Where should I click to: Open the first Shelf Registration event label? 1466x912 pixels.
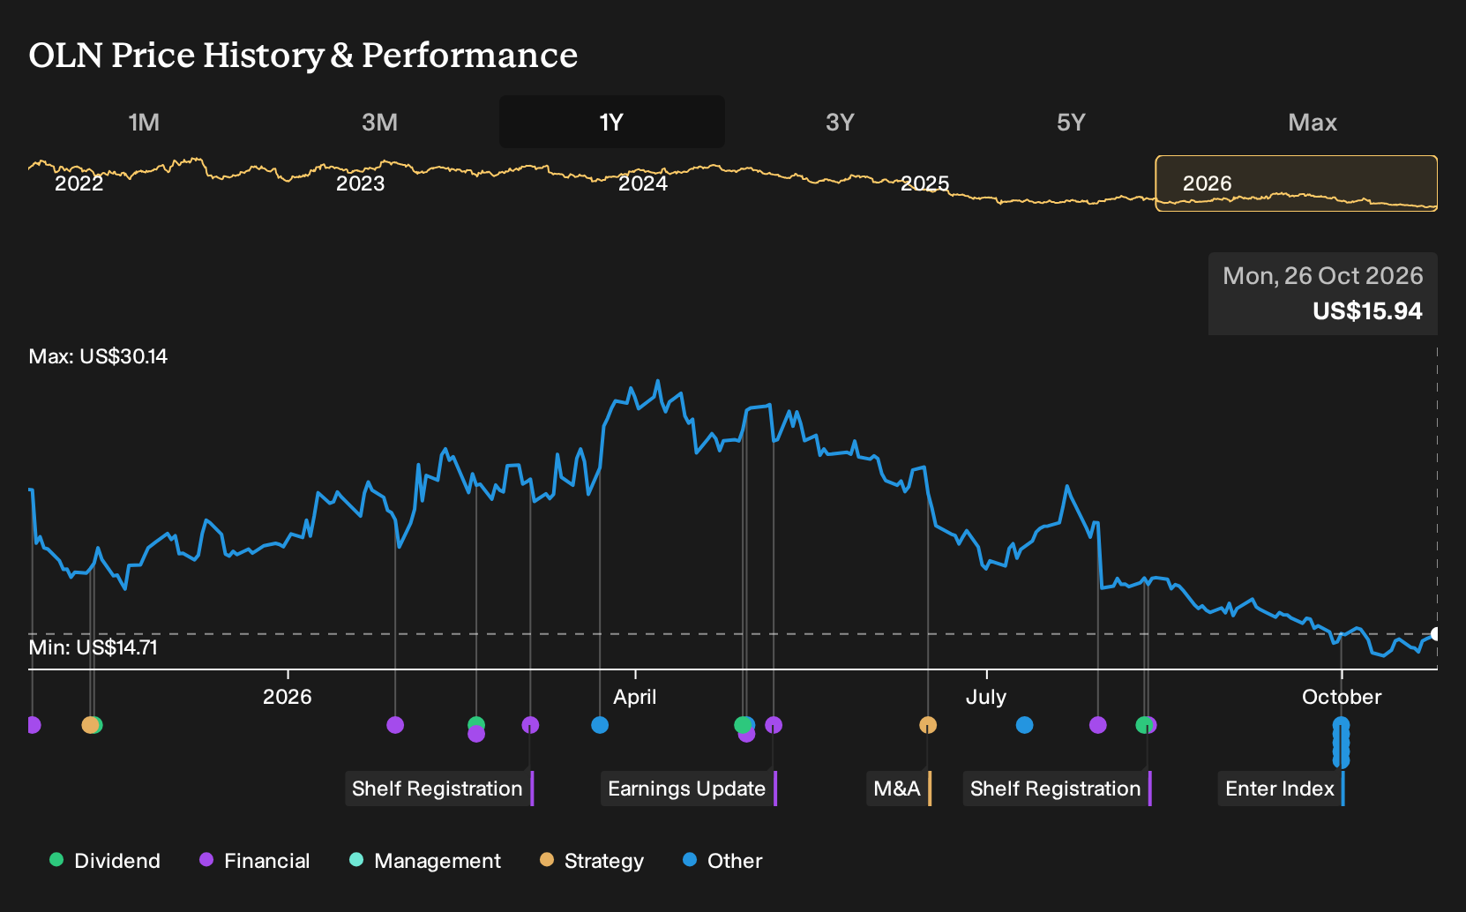coord(439,789)
